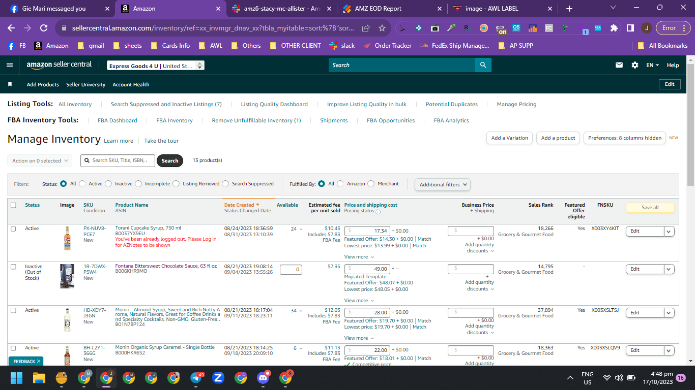This screenshot has width=695, height=390.
Task: Close the Feedback widget with its X
Action: pyautogui.click(x=39, y=361)
